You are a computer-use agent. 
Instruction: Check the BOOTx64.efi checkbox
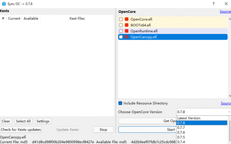[x=121, y=25]
